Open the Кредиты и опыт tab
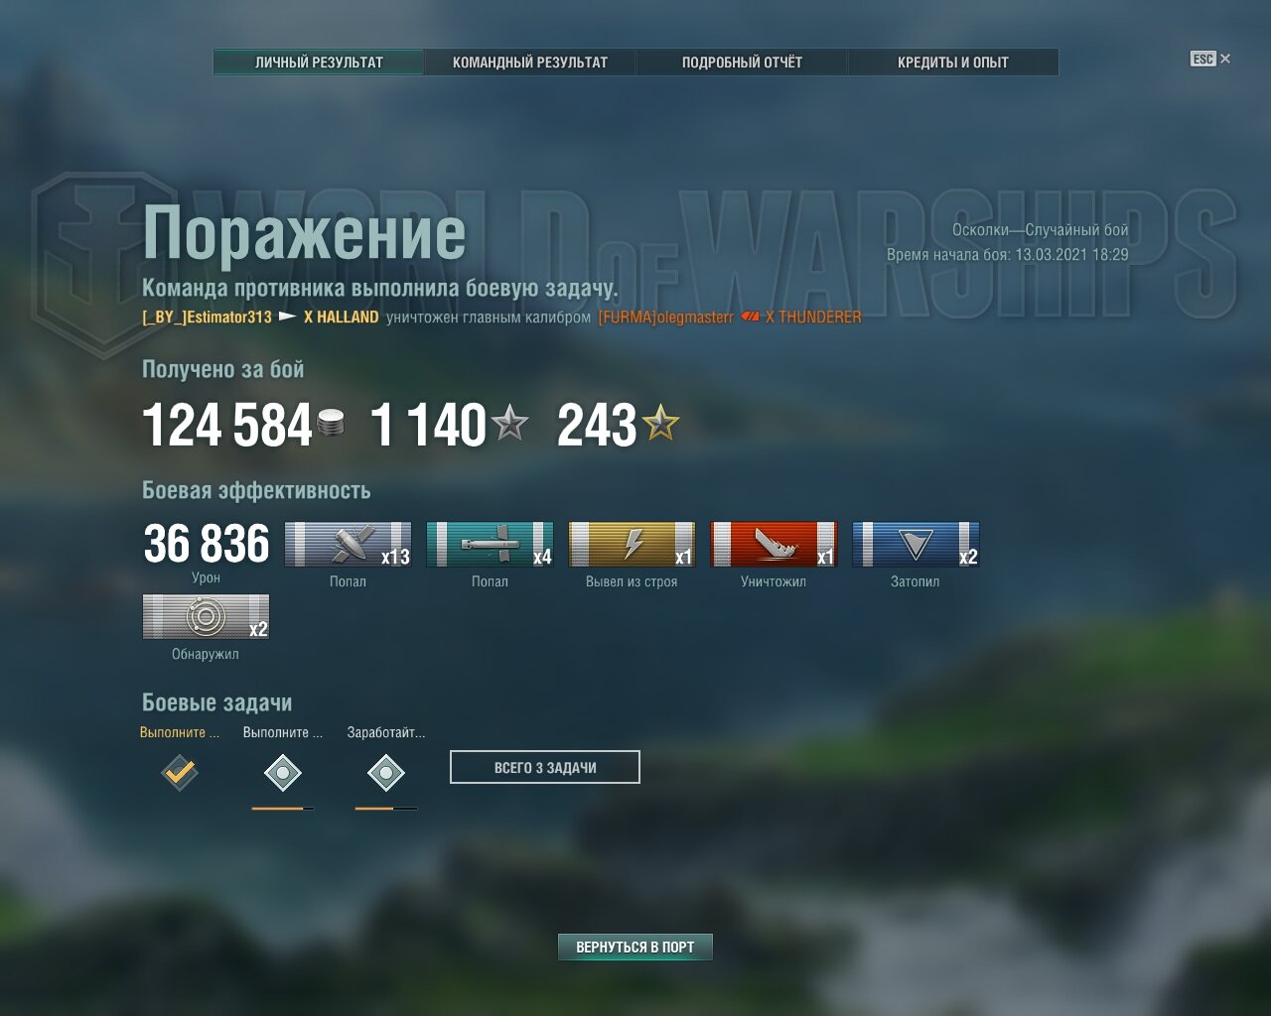Viewport: 1271px width, 1016px height. point(953,63)
